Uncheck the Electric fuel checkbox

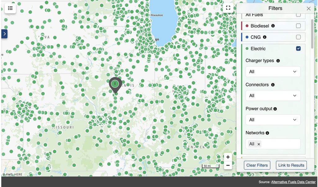pos(298,48)
